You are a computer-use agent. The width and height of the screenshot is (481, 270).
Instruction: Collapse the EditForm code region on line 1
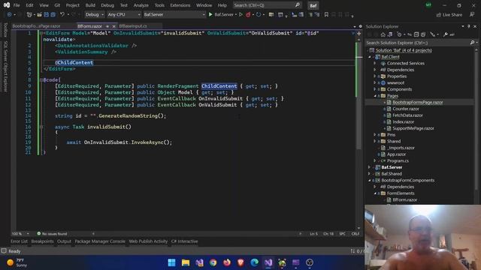pyautogui.click(x=41, y=33)
